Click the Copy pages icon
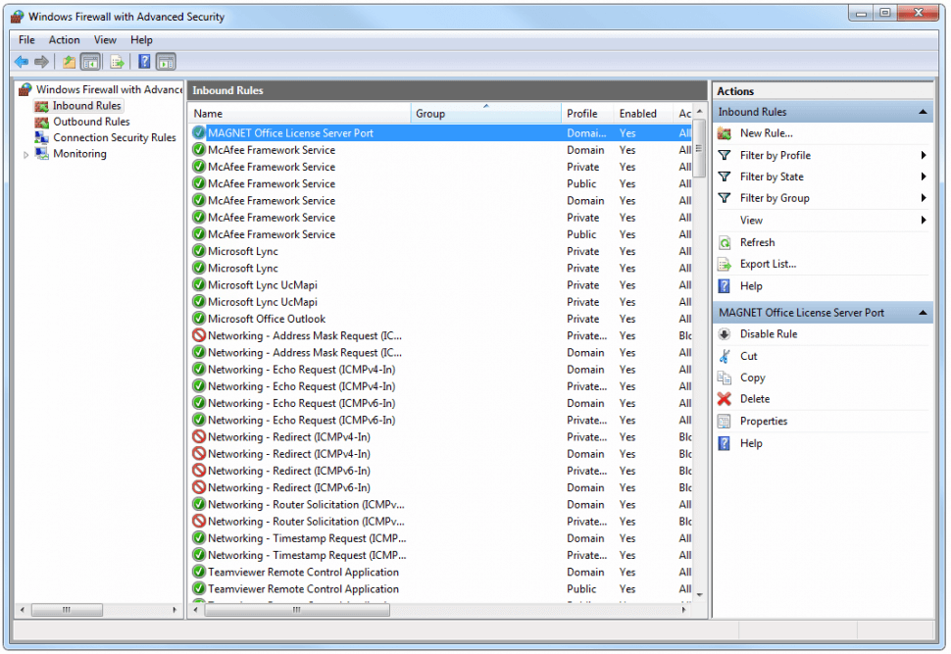951x654 pixels. pyautogui.click(x=725, y=377)
